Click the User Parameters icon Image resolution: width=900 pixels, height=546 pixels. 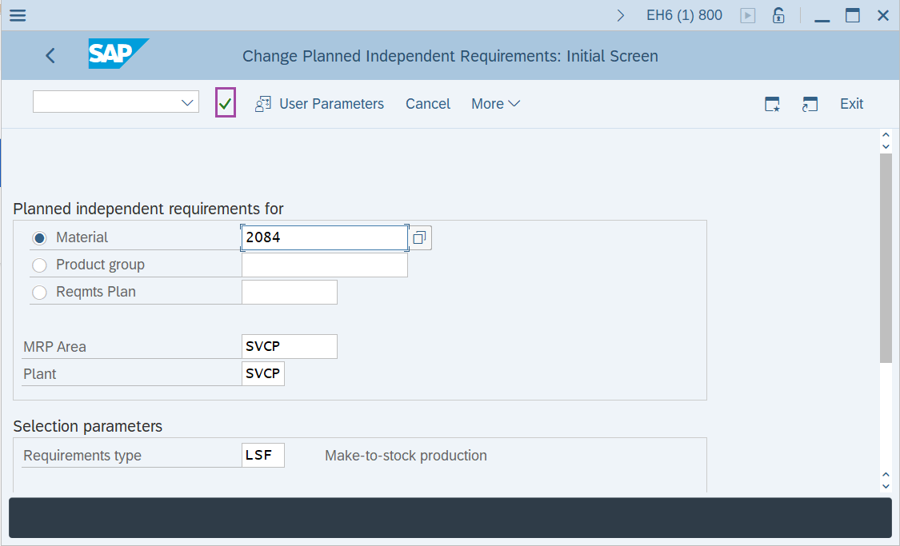(262, 104)
